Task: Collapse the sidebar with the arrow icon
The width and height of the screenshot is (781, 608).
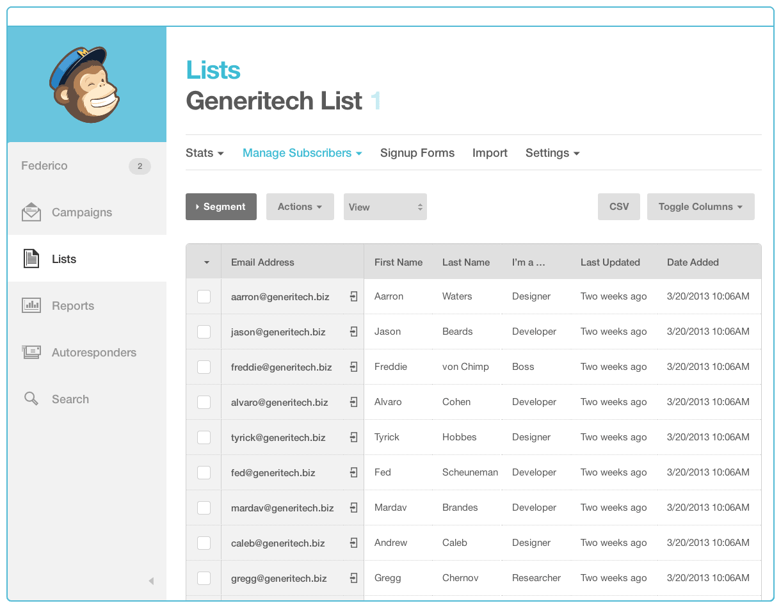Action: [x=151, y=581]
